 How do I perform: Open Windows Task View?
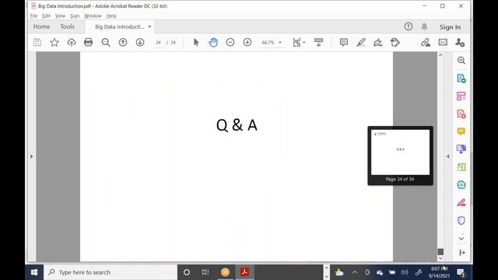tap(205, 272)
